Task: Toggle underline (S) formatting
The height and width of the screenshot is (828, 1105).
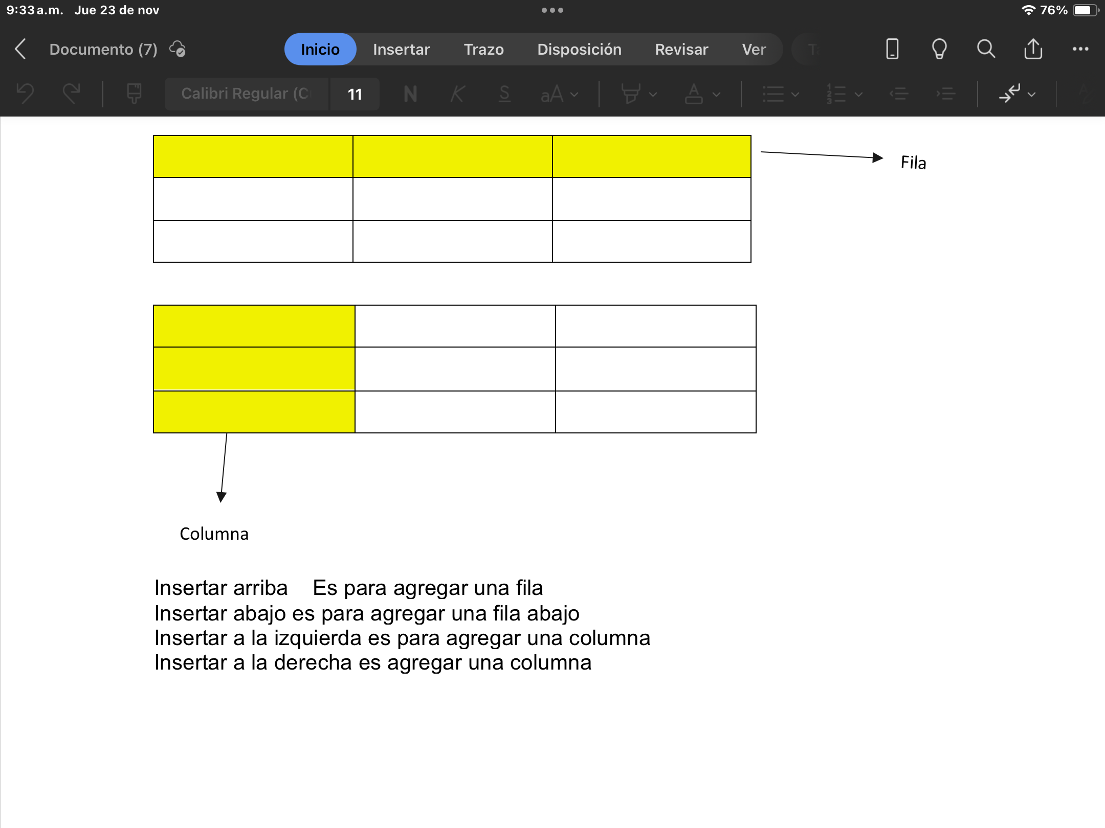Action: pyautogui.click(x=504, y=94)
